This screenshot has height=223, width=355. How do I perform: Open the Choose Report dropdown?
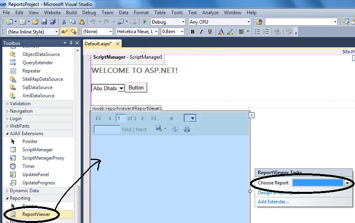347,183
